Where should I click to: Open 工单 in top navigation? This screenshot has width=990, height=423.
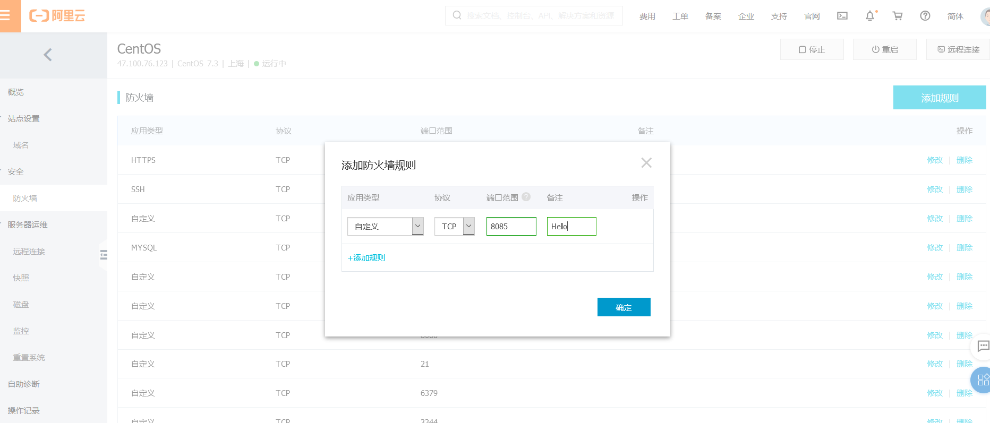click(x=680, y=16)
